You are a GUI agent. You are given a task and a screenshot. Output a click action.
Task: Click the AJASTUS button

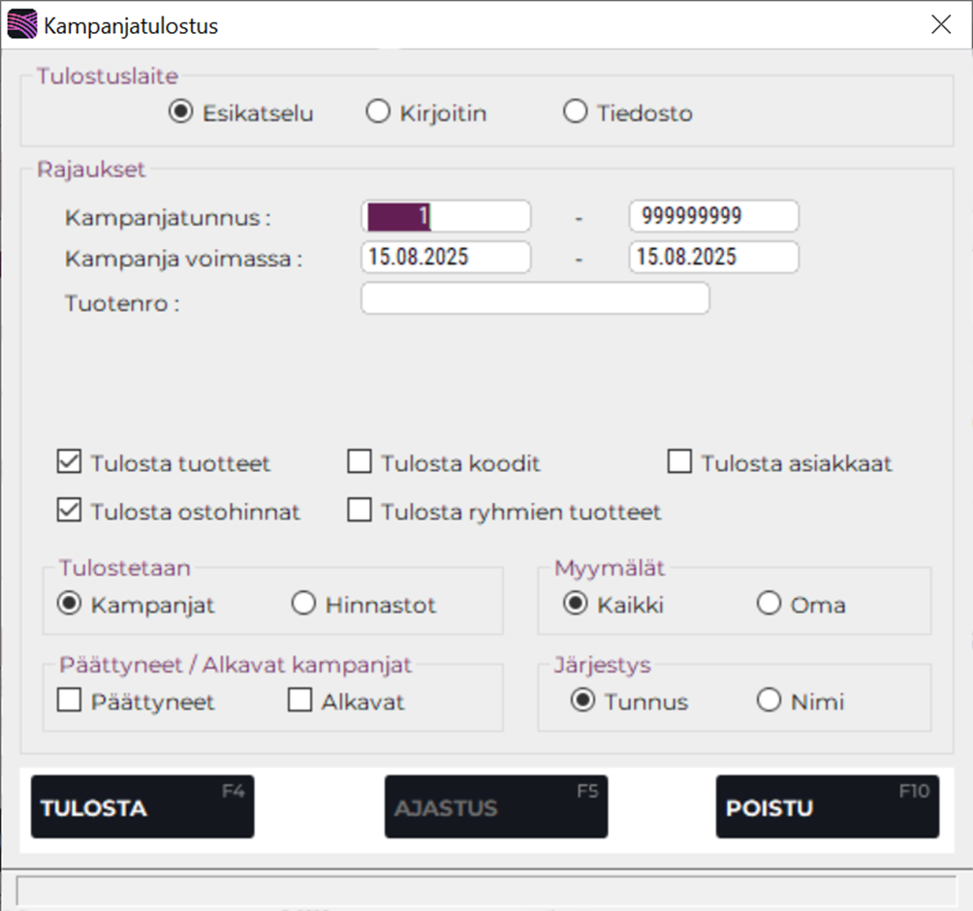pyautogui.click(x=495, y=806)
